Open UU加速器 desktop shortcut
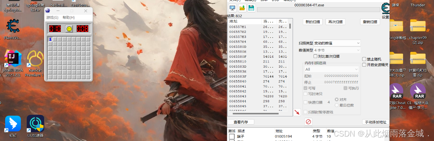434x141 pixels. tap(36, 126)
